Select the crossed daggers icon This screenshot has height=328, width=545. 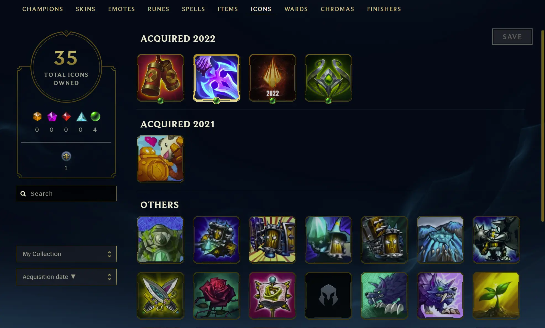(161, 295)
